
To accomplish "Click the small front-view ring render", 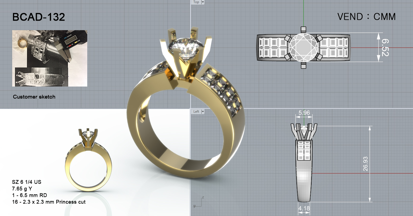I will [89, 160].
